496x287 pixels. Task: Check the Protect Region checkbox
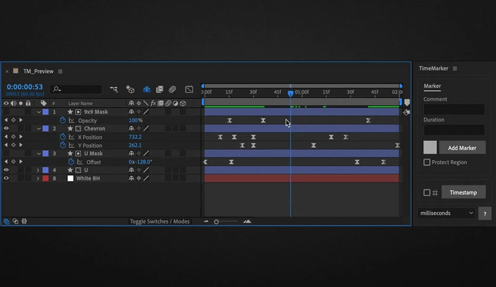427,162
